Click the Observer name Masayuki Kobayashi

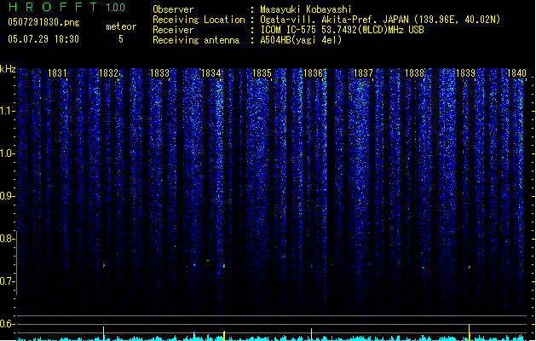click(306, 9)
